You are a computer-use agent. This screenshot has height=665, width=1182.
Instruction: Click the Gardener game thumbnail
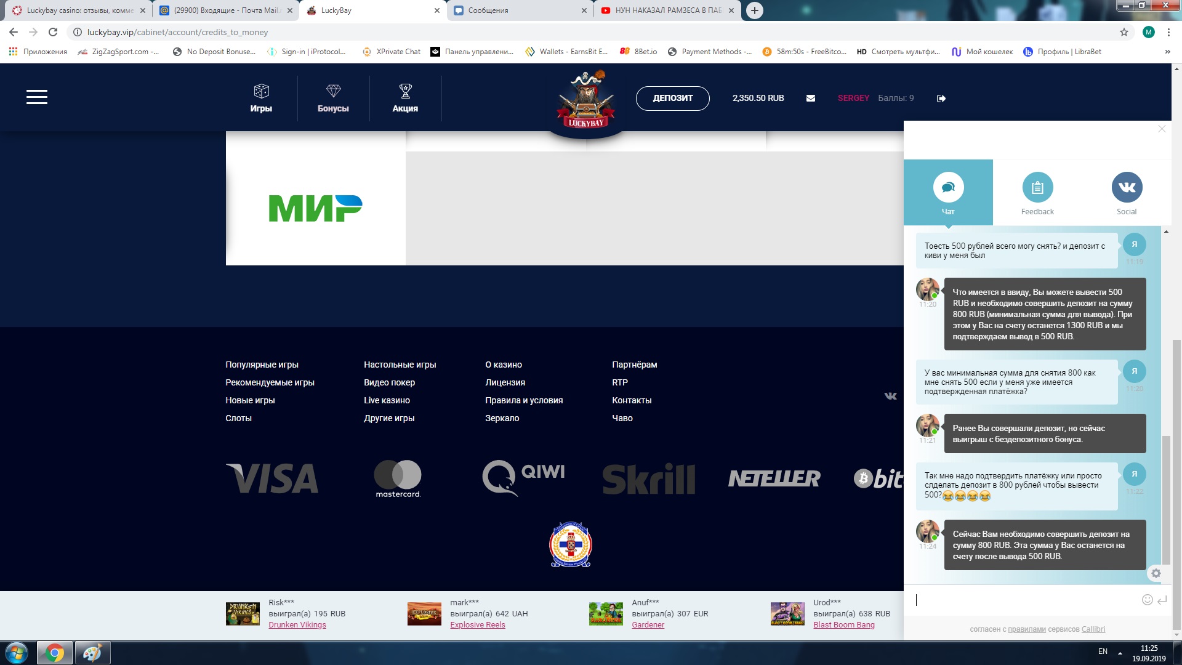pos(606,614)
